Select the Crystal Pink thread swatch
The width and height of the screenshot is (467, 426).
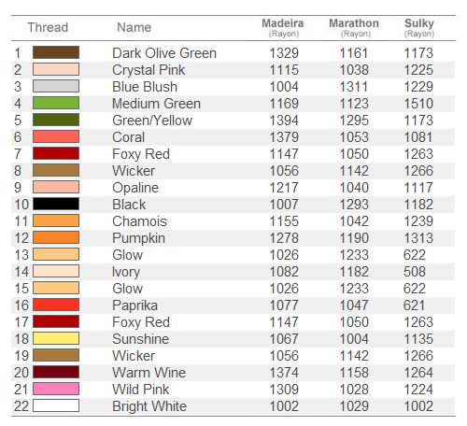[56, 69]
